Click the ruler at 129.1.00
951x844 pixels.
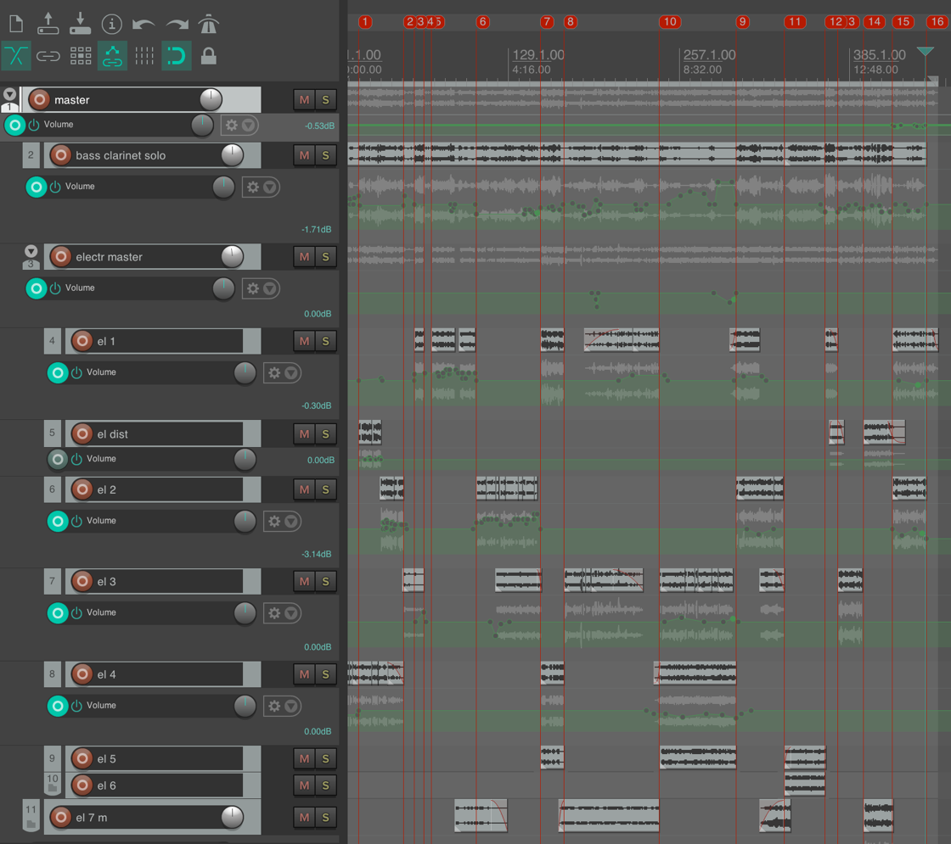(x=538, y=55)
